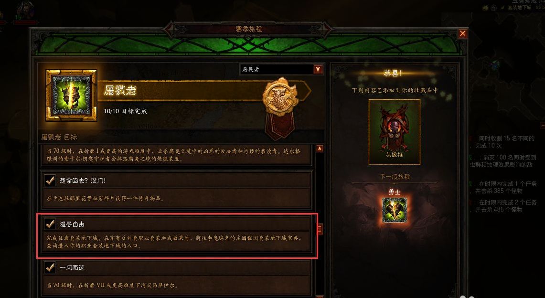Click the 赛季旅程 window title banner
This screenshot has height=298, width=545.
tap(249, 29)
